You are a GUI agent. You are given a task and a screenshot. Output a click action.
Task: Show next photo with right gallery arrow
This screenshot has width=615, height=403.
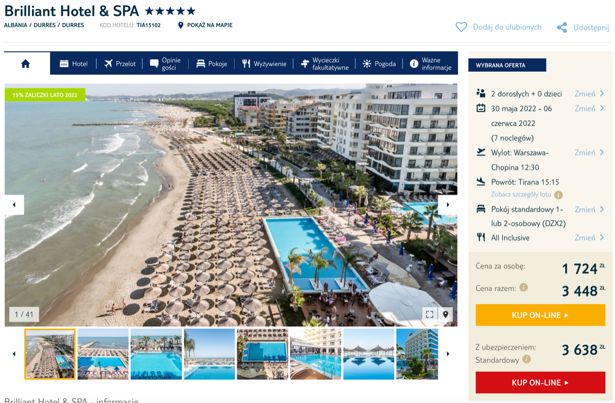point(447,205)
